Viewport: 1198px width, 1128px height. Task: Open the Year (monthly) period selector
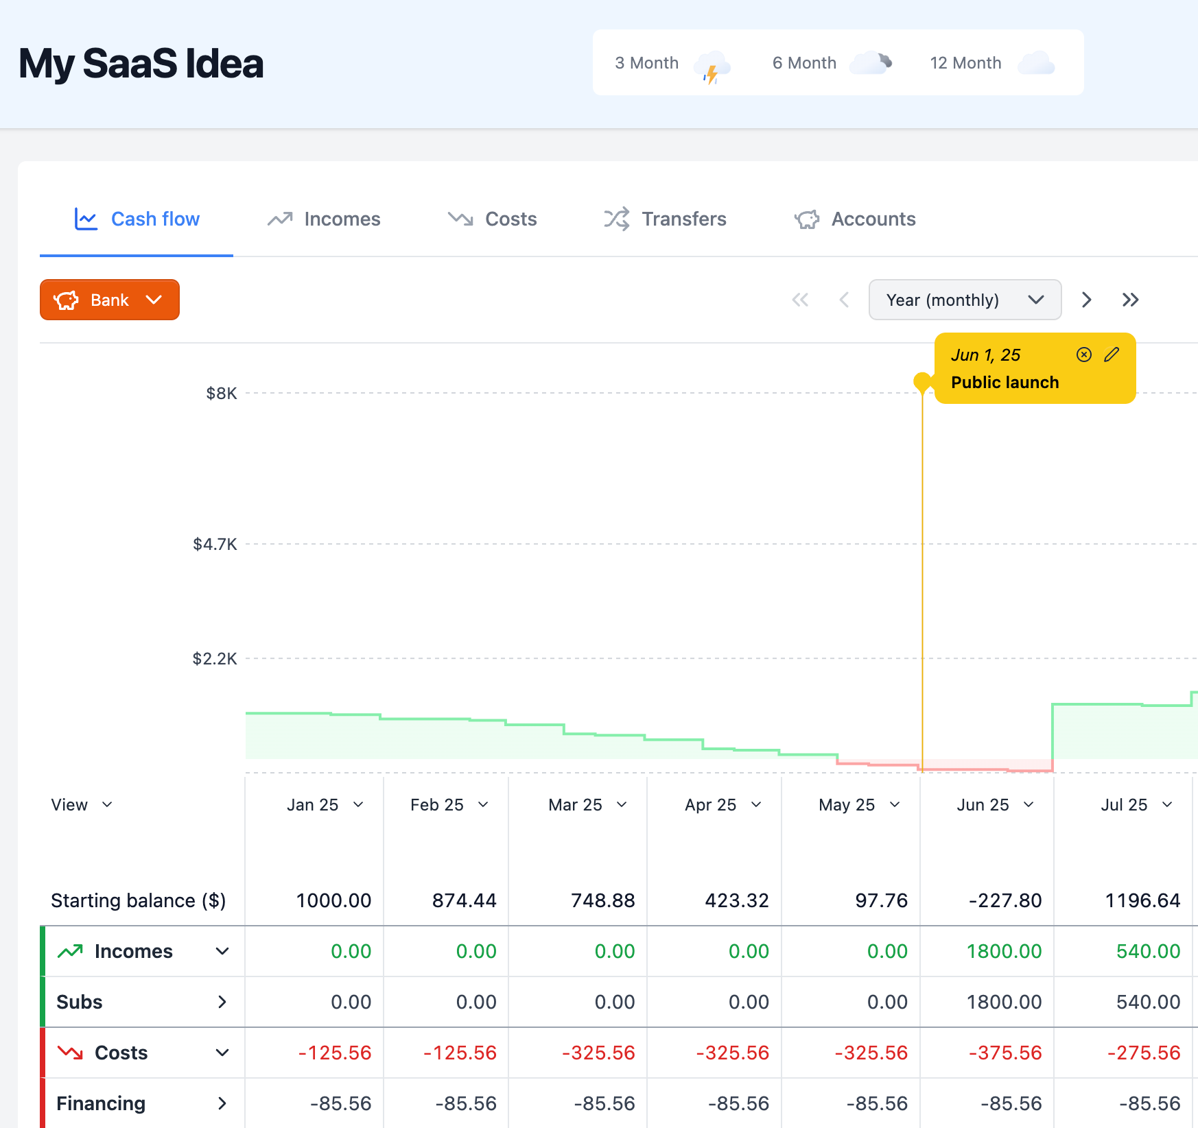click(x=964, y=300)
